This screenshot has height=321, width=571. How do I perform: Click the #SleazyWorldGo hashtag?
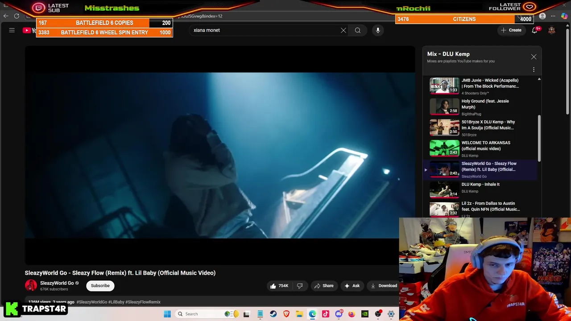pyautogui.click(x=91, y=302)
